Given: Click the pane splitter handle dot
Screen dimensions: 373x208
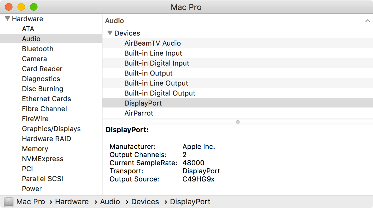Looking at the screenshot, I should [x=238, y=122].
